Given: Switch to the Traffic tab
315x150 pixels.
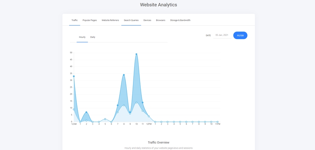Looking at the screenshot, I should [75, 20].
